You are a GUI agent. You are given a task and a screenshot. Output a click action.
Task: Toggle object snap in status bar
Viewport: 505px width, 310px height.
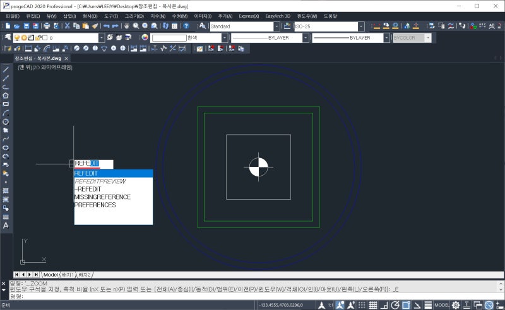[406, 305]
